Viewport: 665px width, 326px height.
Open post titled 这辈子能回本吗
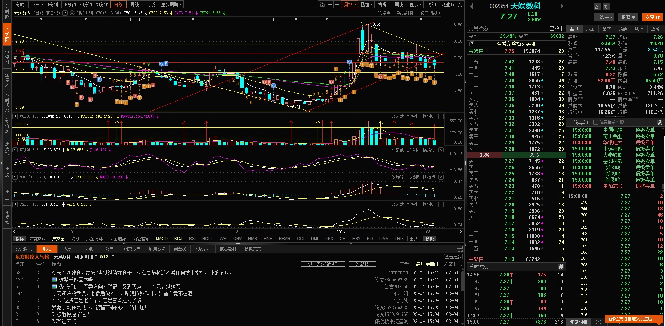coord(76,280)
